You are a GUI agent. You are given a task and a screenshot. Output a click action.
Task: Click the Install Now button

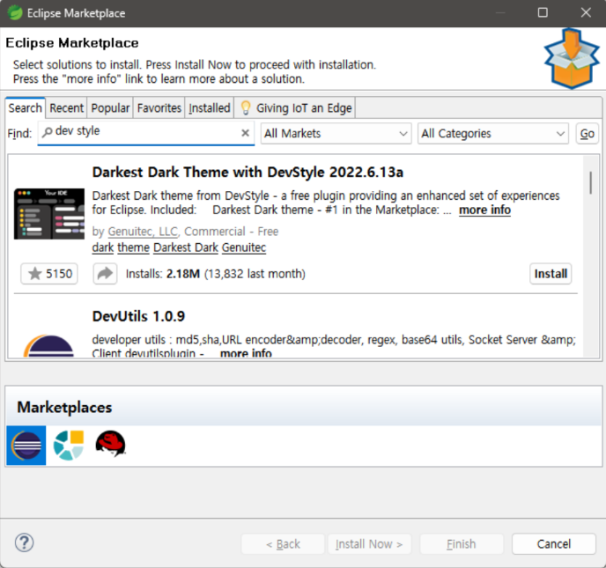point(369,543)
